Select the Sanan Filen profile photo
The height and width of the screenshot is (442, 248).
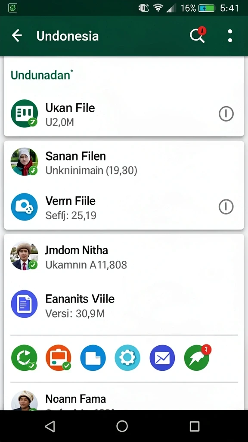point(24,161)
